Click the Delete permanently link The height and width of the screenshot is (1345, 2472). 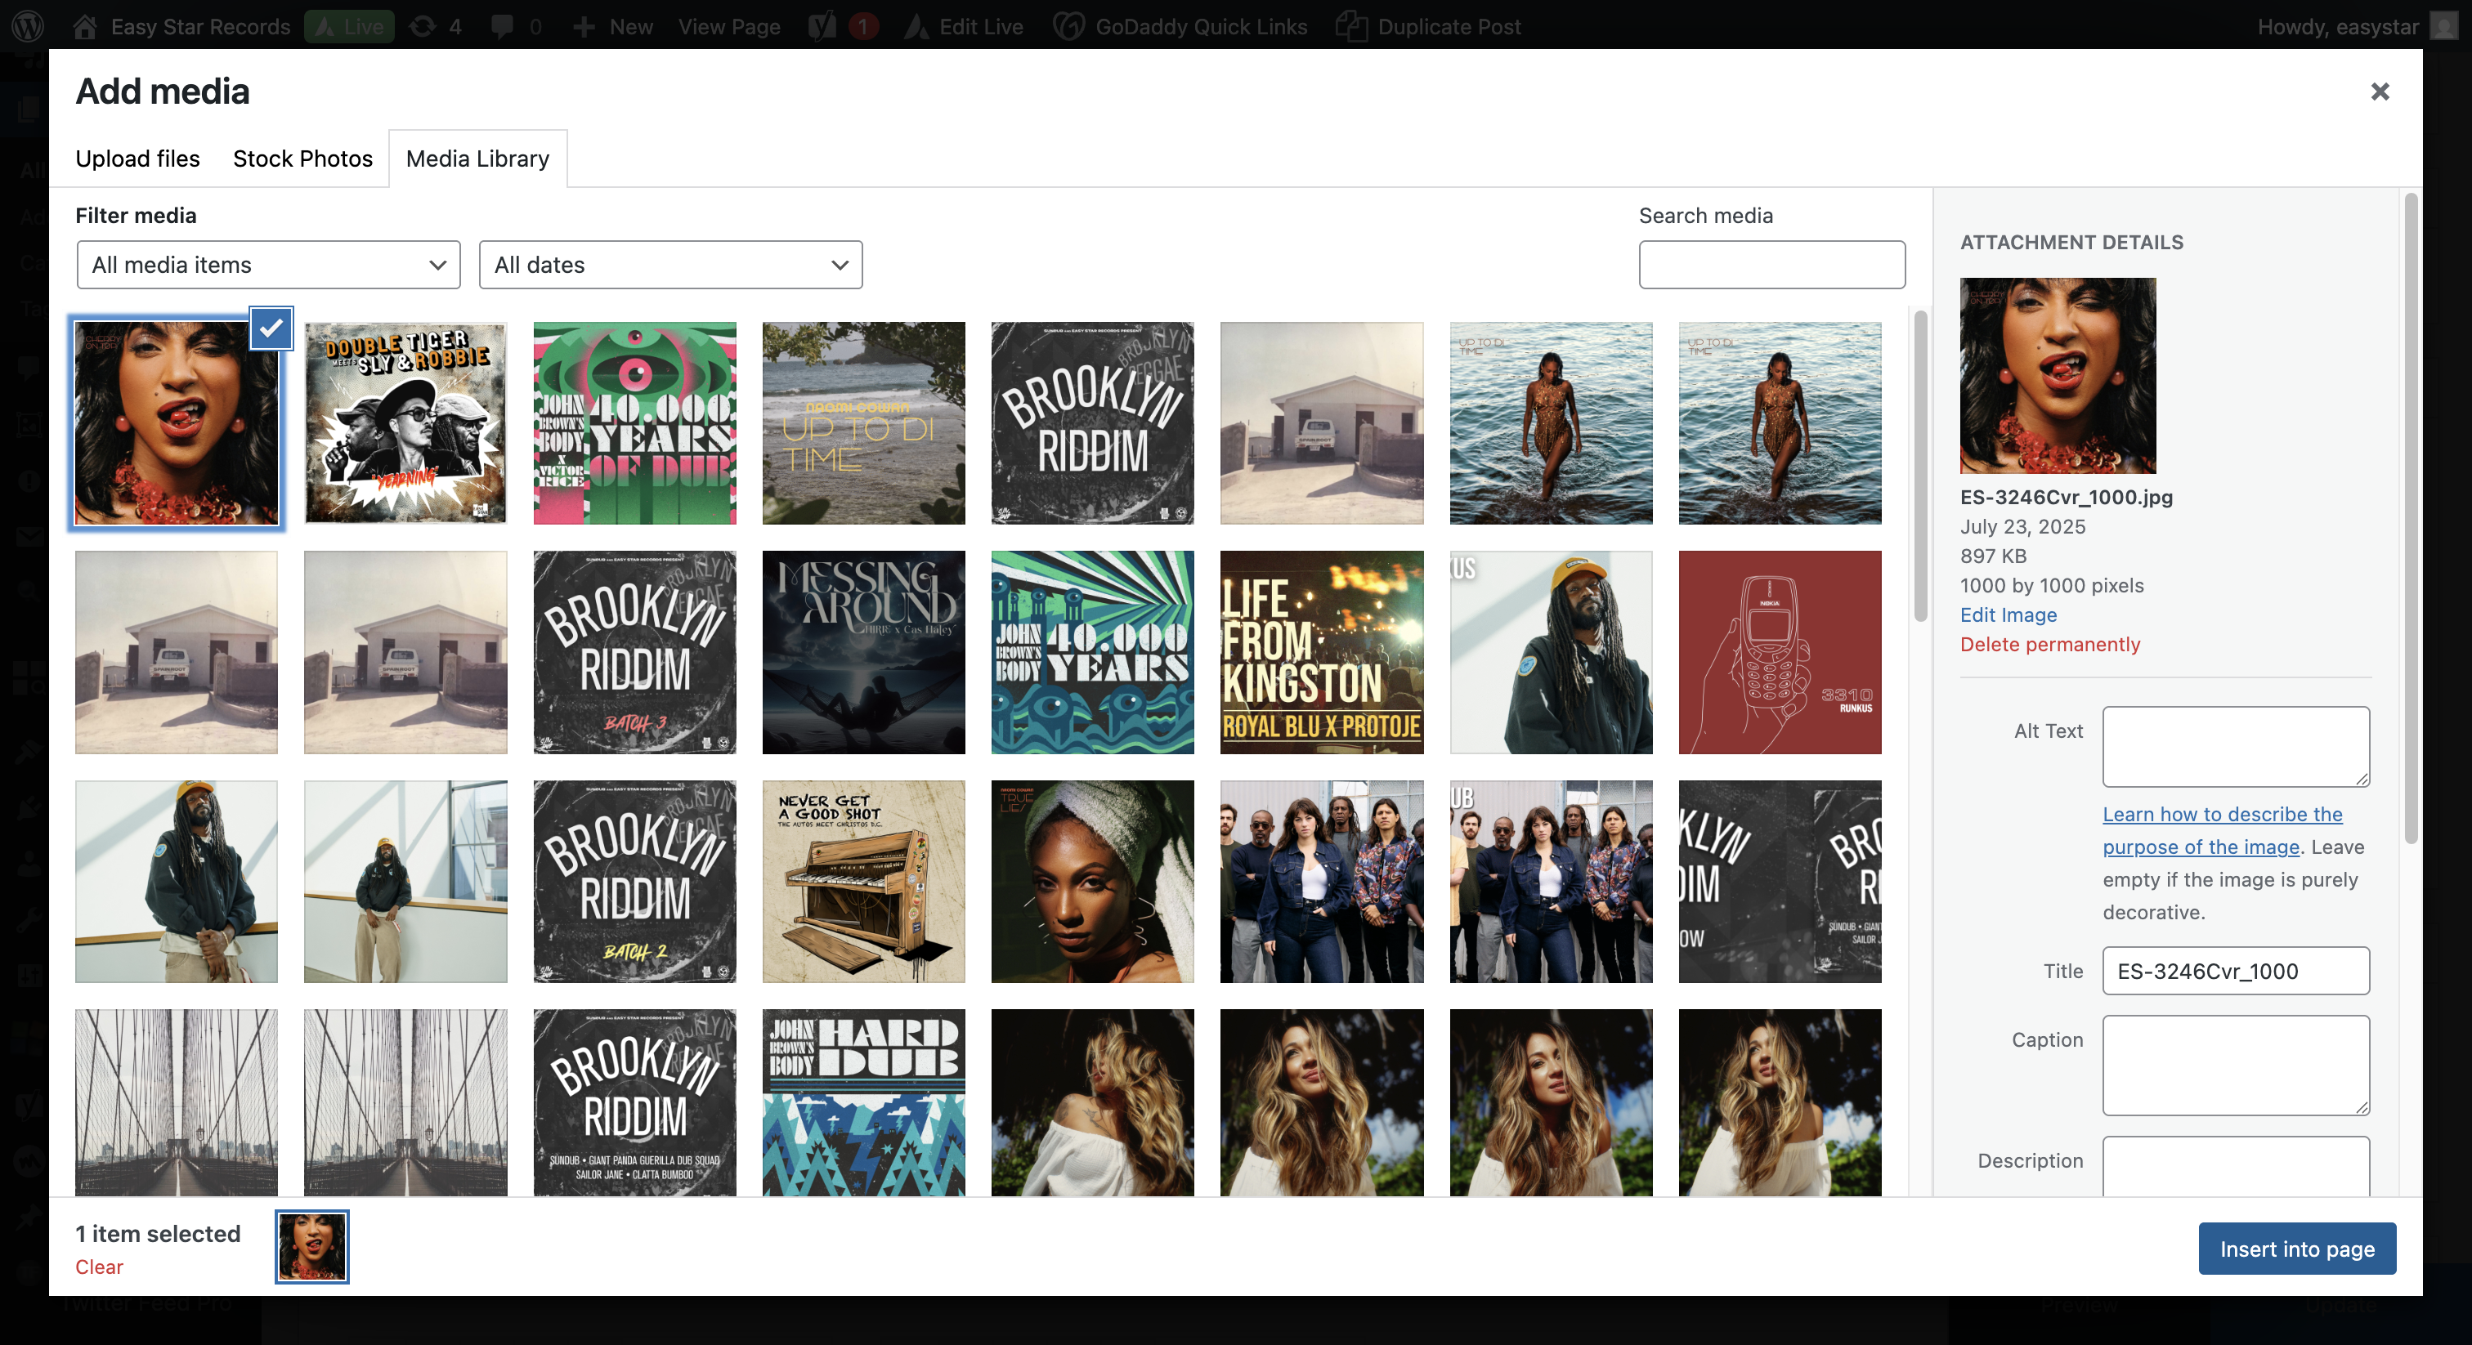2049,644
